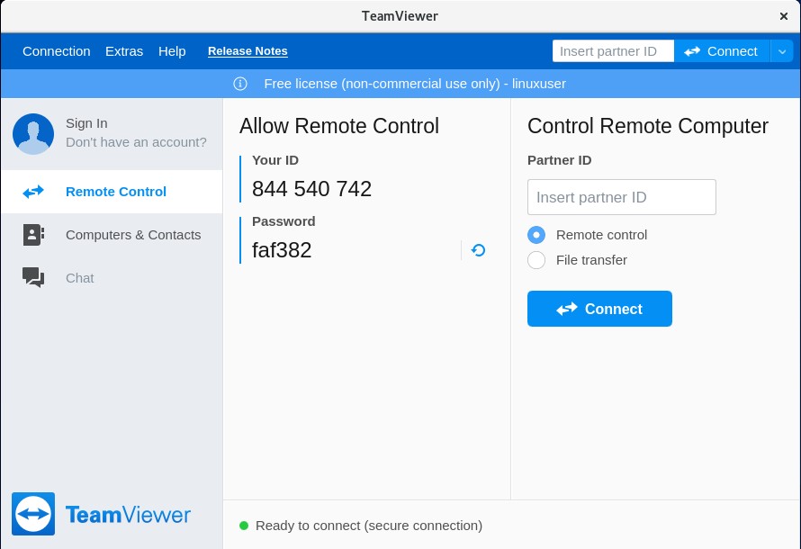This screenshot has width=801, height=549.
Task: Click the user avatar profile icon
Action: click(33, 134)
